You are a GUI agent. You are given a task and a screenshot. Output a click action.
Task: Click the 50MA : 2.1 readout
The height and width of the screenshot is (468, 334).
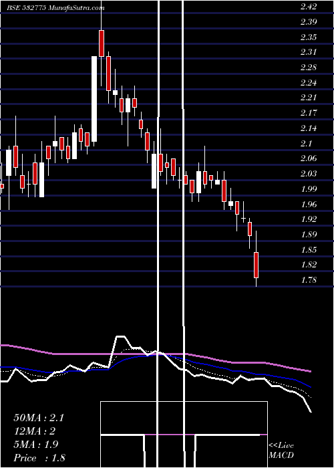(x=39, y=418)
